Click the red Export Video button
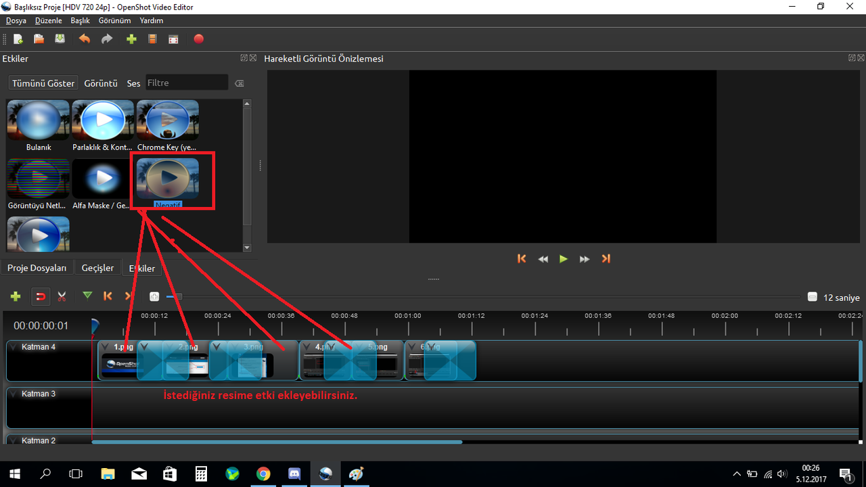 click(x=198, y=39)
